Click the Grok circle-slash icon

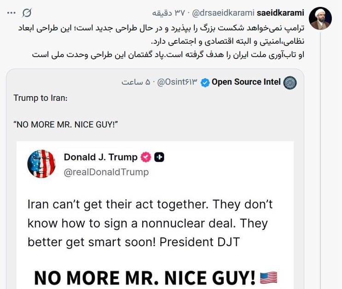[x=28, y=12]
